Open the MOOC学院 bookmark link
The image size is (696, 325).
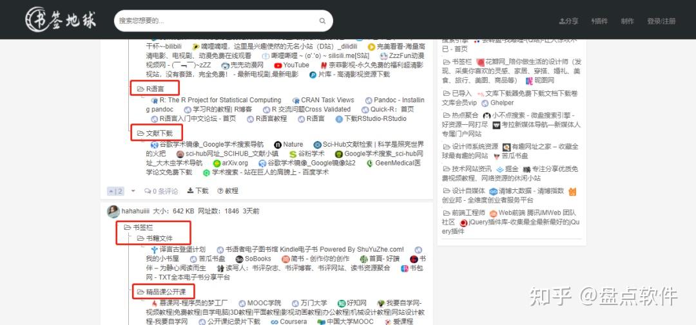264,303
